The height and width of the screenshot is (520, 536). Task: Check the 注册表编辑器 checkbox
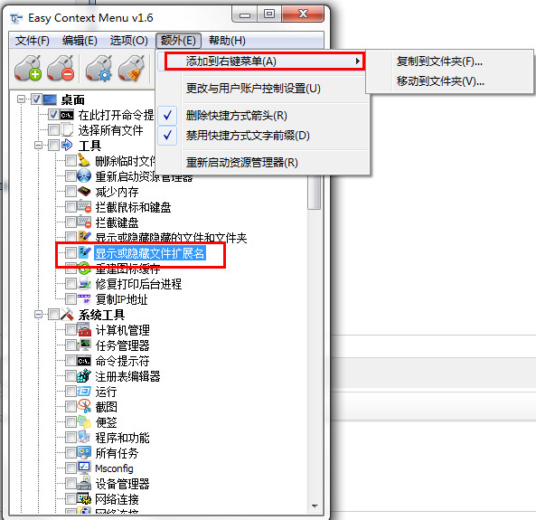[71, 375]
